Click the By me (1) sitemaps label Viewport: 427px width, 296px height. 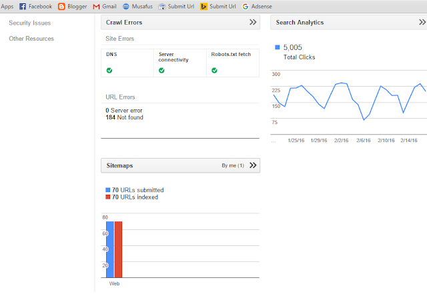point(233,165)
